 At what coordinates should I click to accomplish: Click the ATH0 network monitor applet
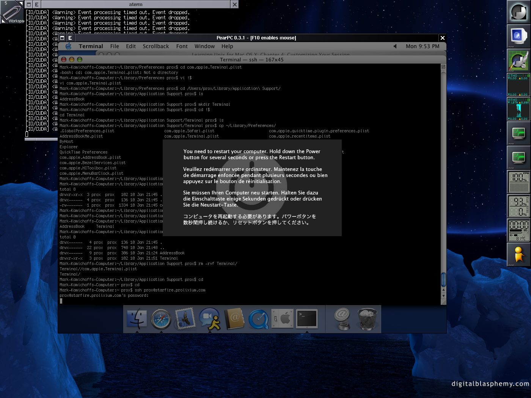518,109
